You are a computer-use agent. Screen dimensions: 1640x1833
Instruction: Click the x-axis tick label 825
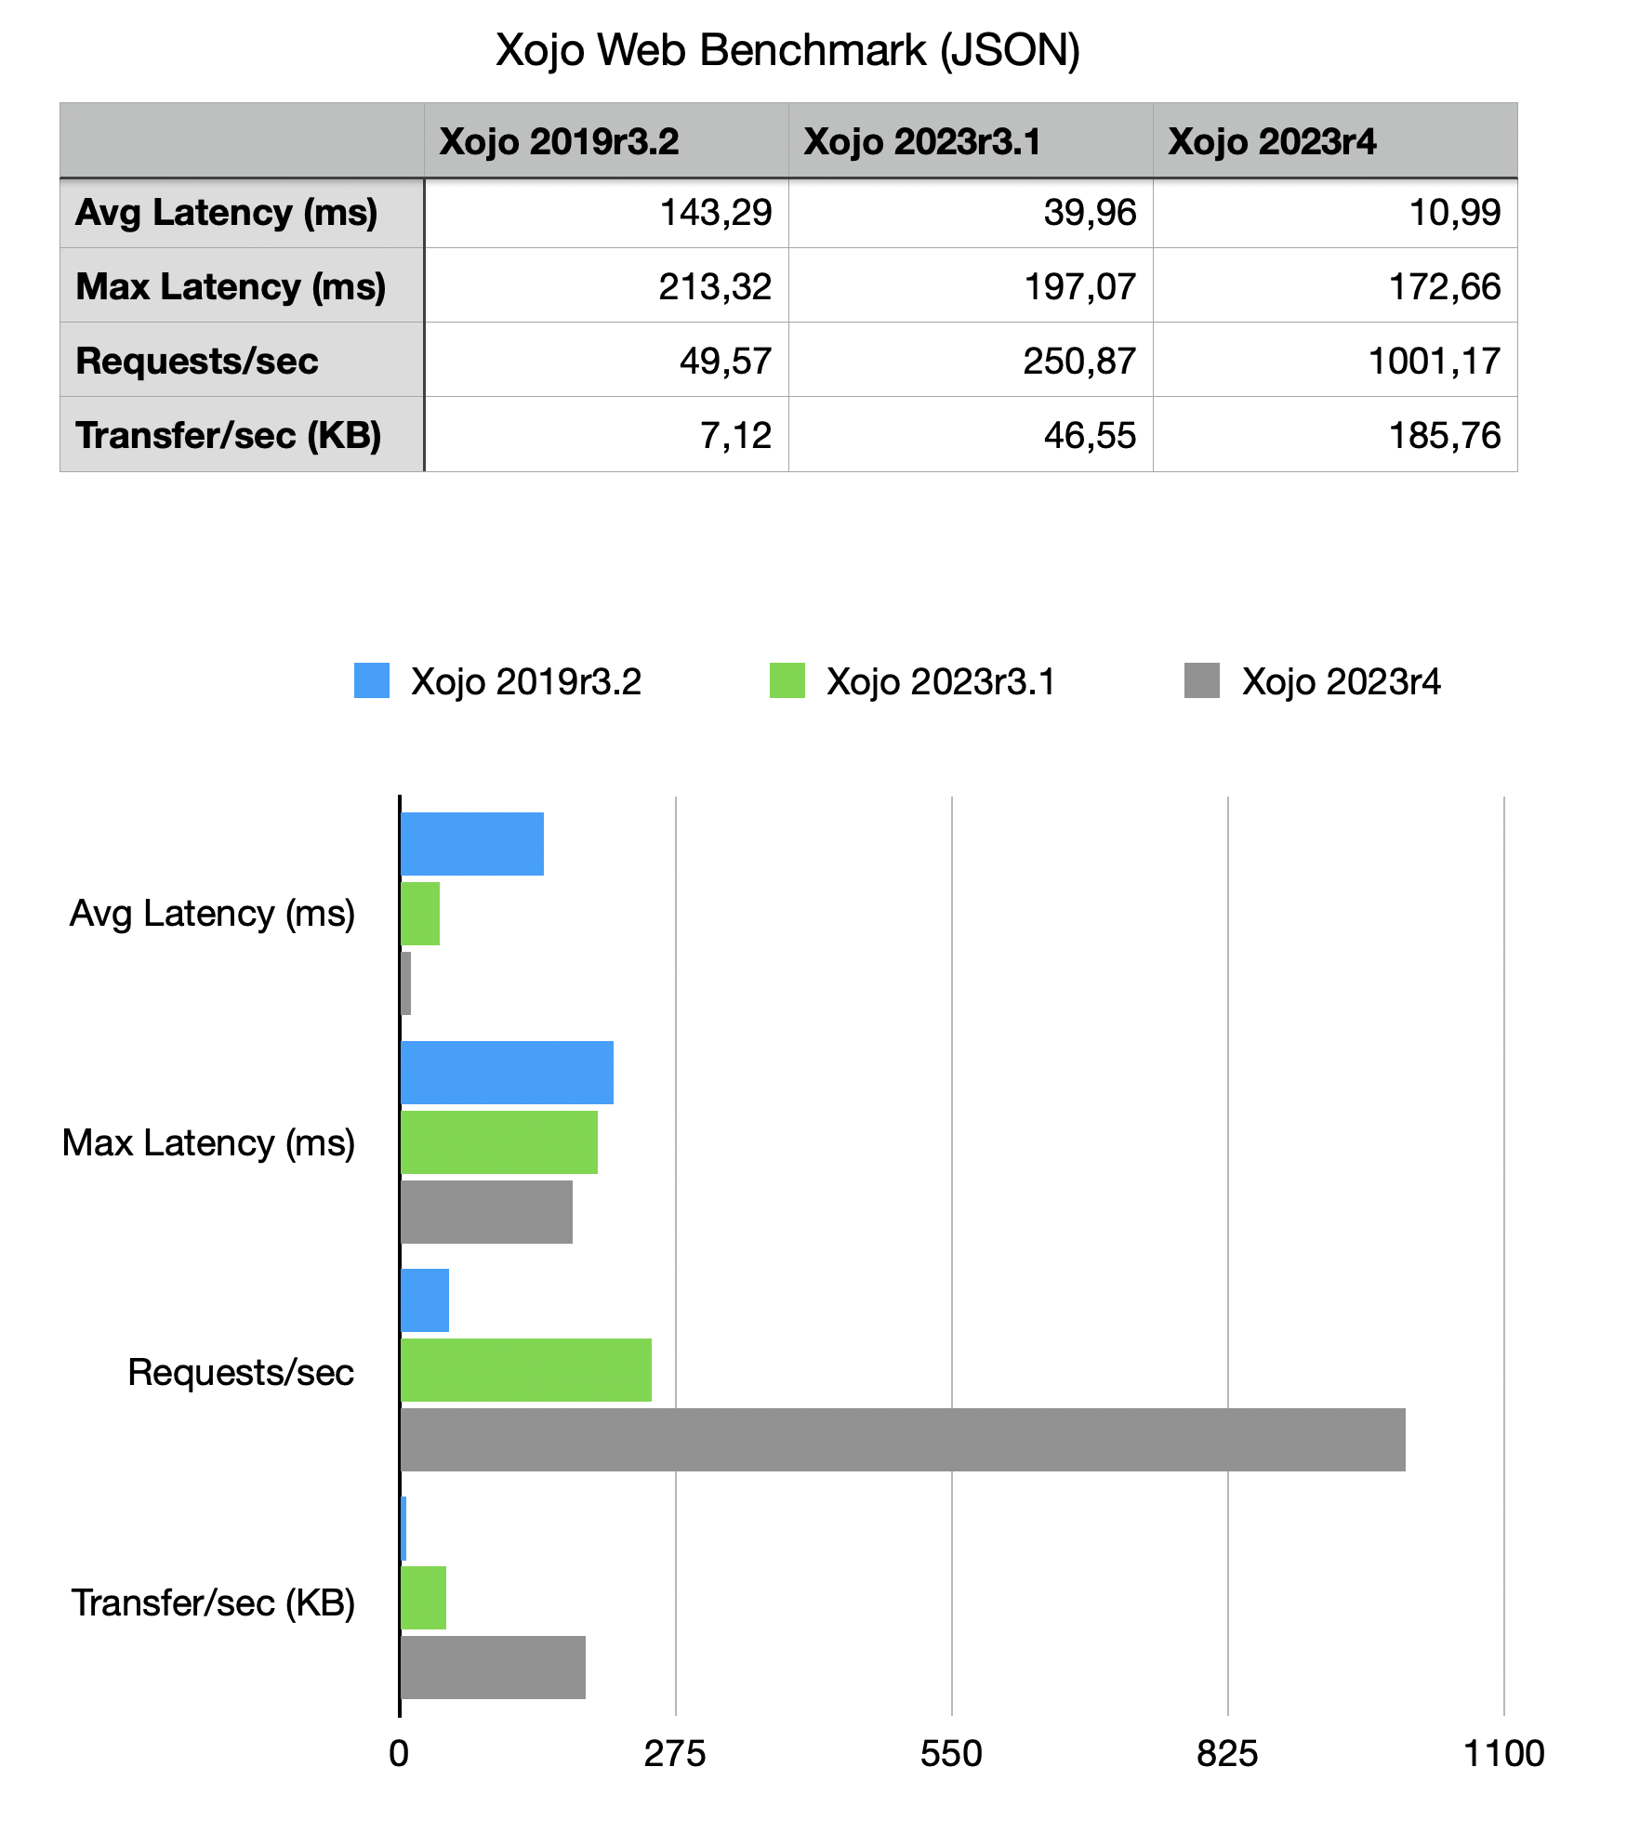[1227, 1754]
